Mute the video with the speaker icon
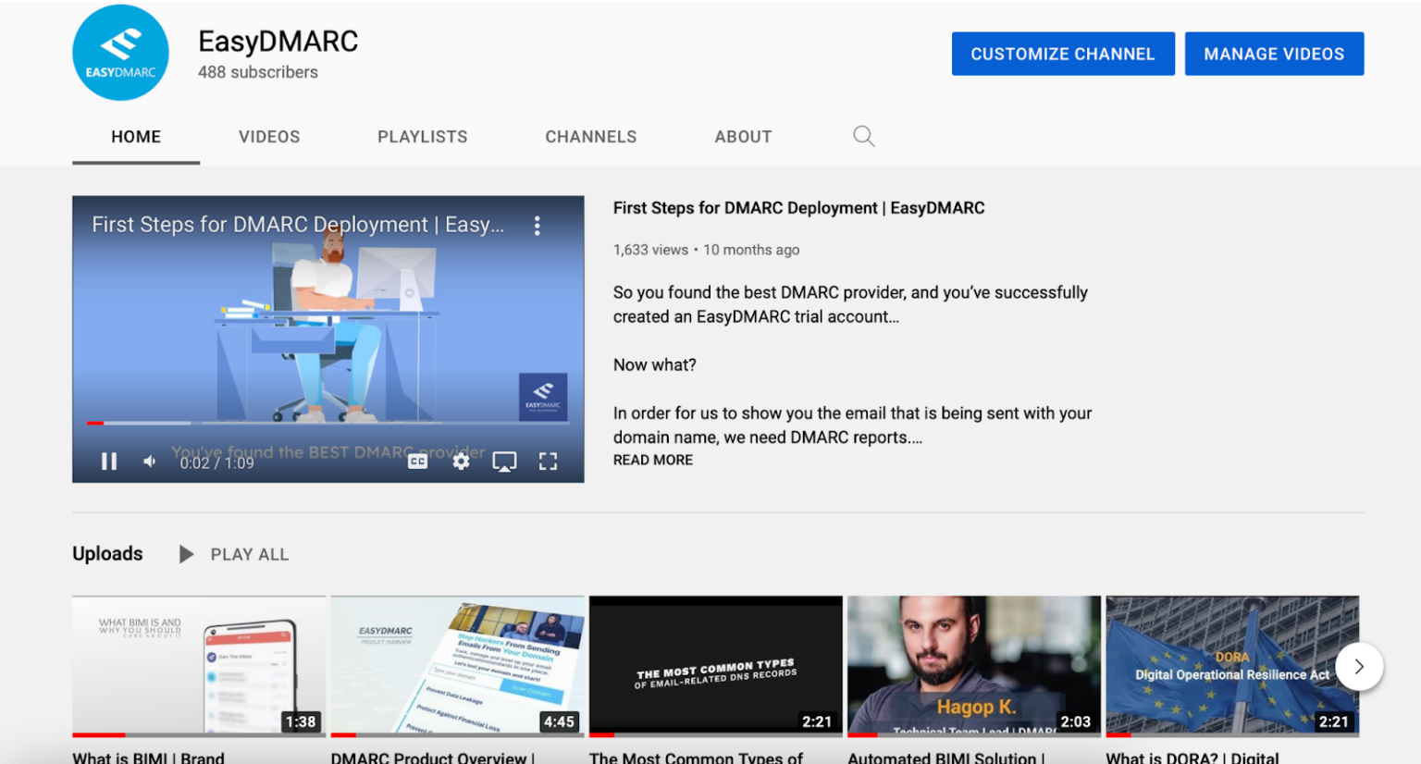This screenshot has height=764, width=1421. coord(149,461)
